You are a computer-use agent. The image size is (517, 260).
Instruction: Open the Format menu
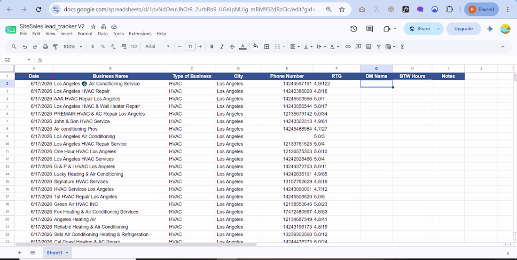(85, 34)
